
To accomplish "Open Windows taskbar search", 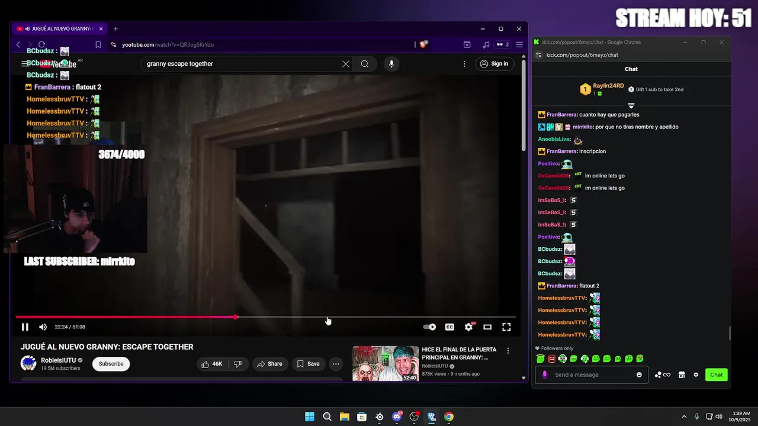I will click(327, 417).
